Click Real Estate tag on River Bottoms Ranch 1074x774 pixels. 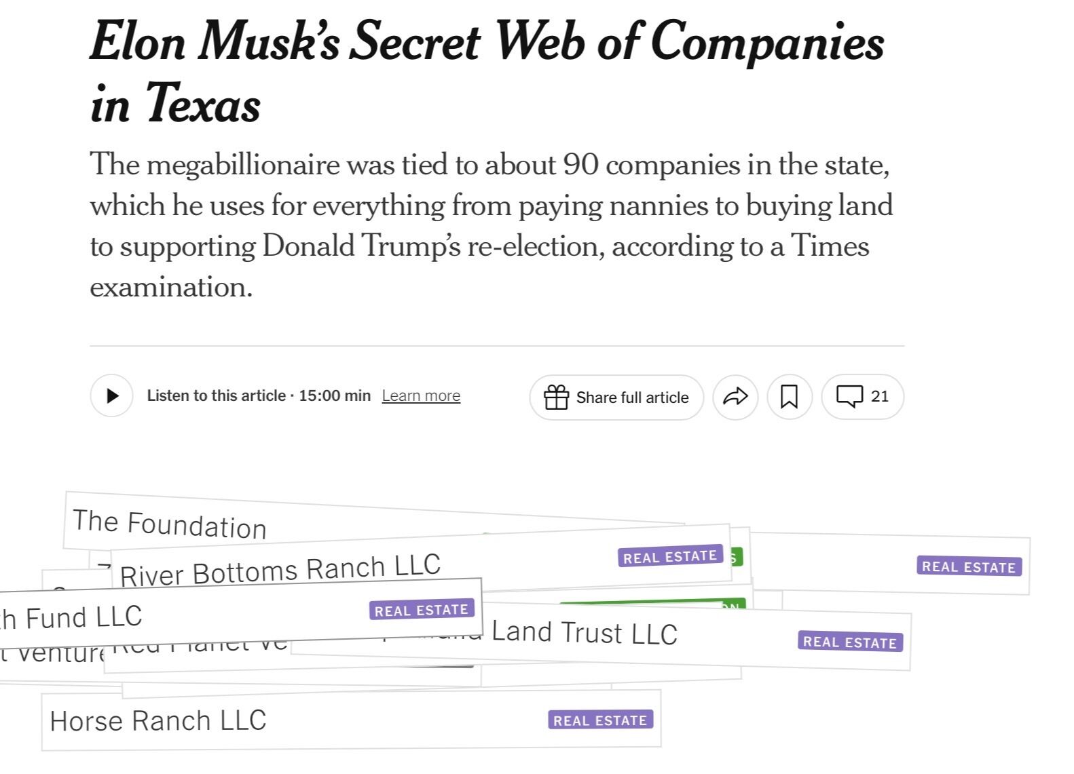coord(670,557)
